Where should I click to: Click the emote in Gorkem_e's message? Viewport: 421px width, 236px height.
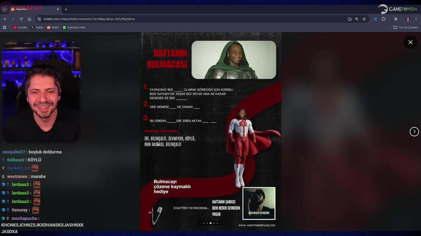[x=35, y=168]
